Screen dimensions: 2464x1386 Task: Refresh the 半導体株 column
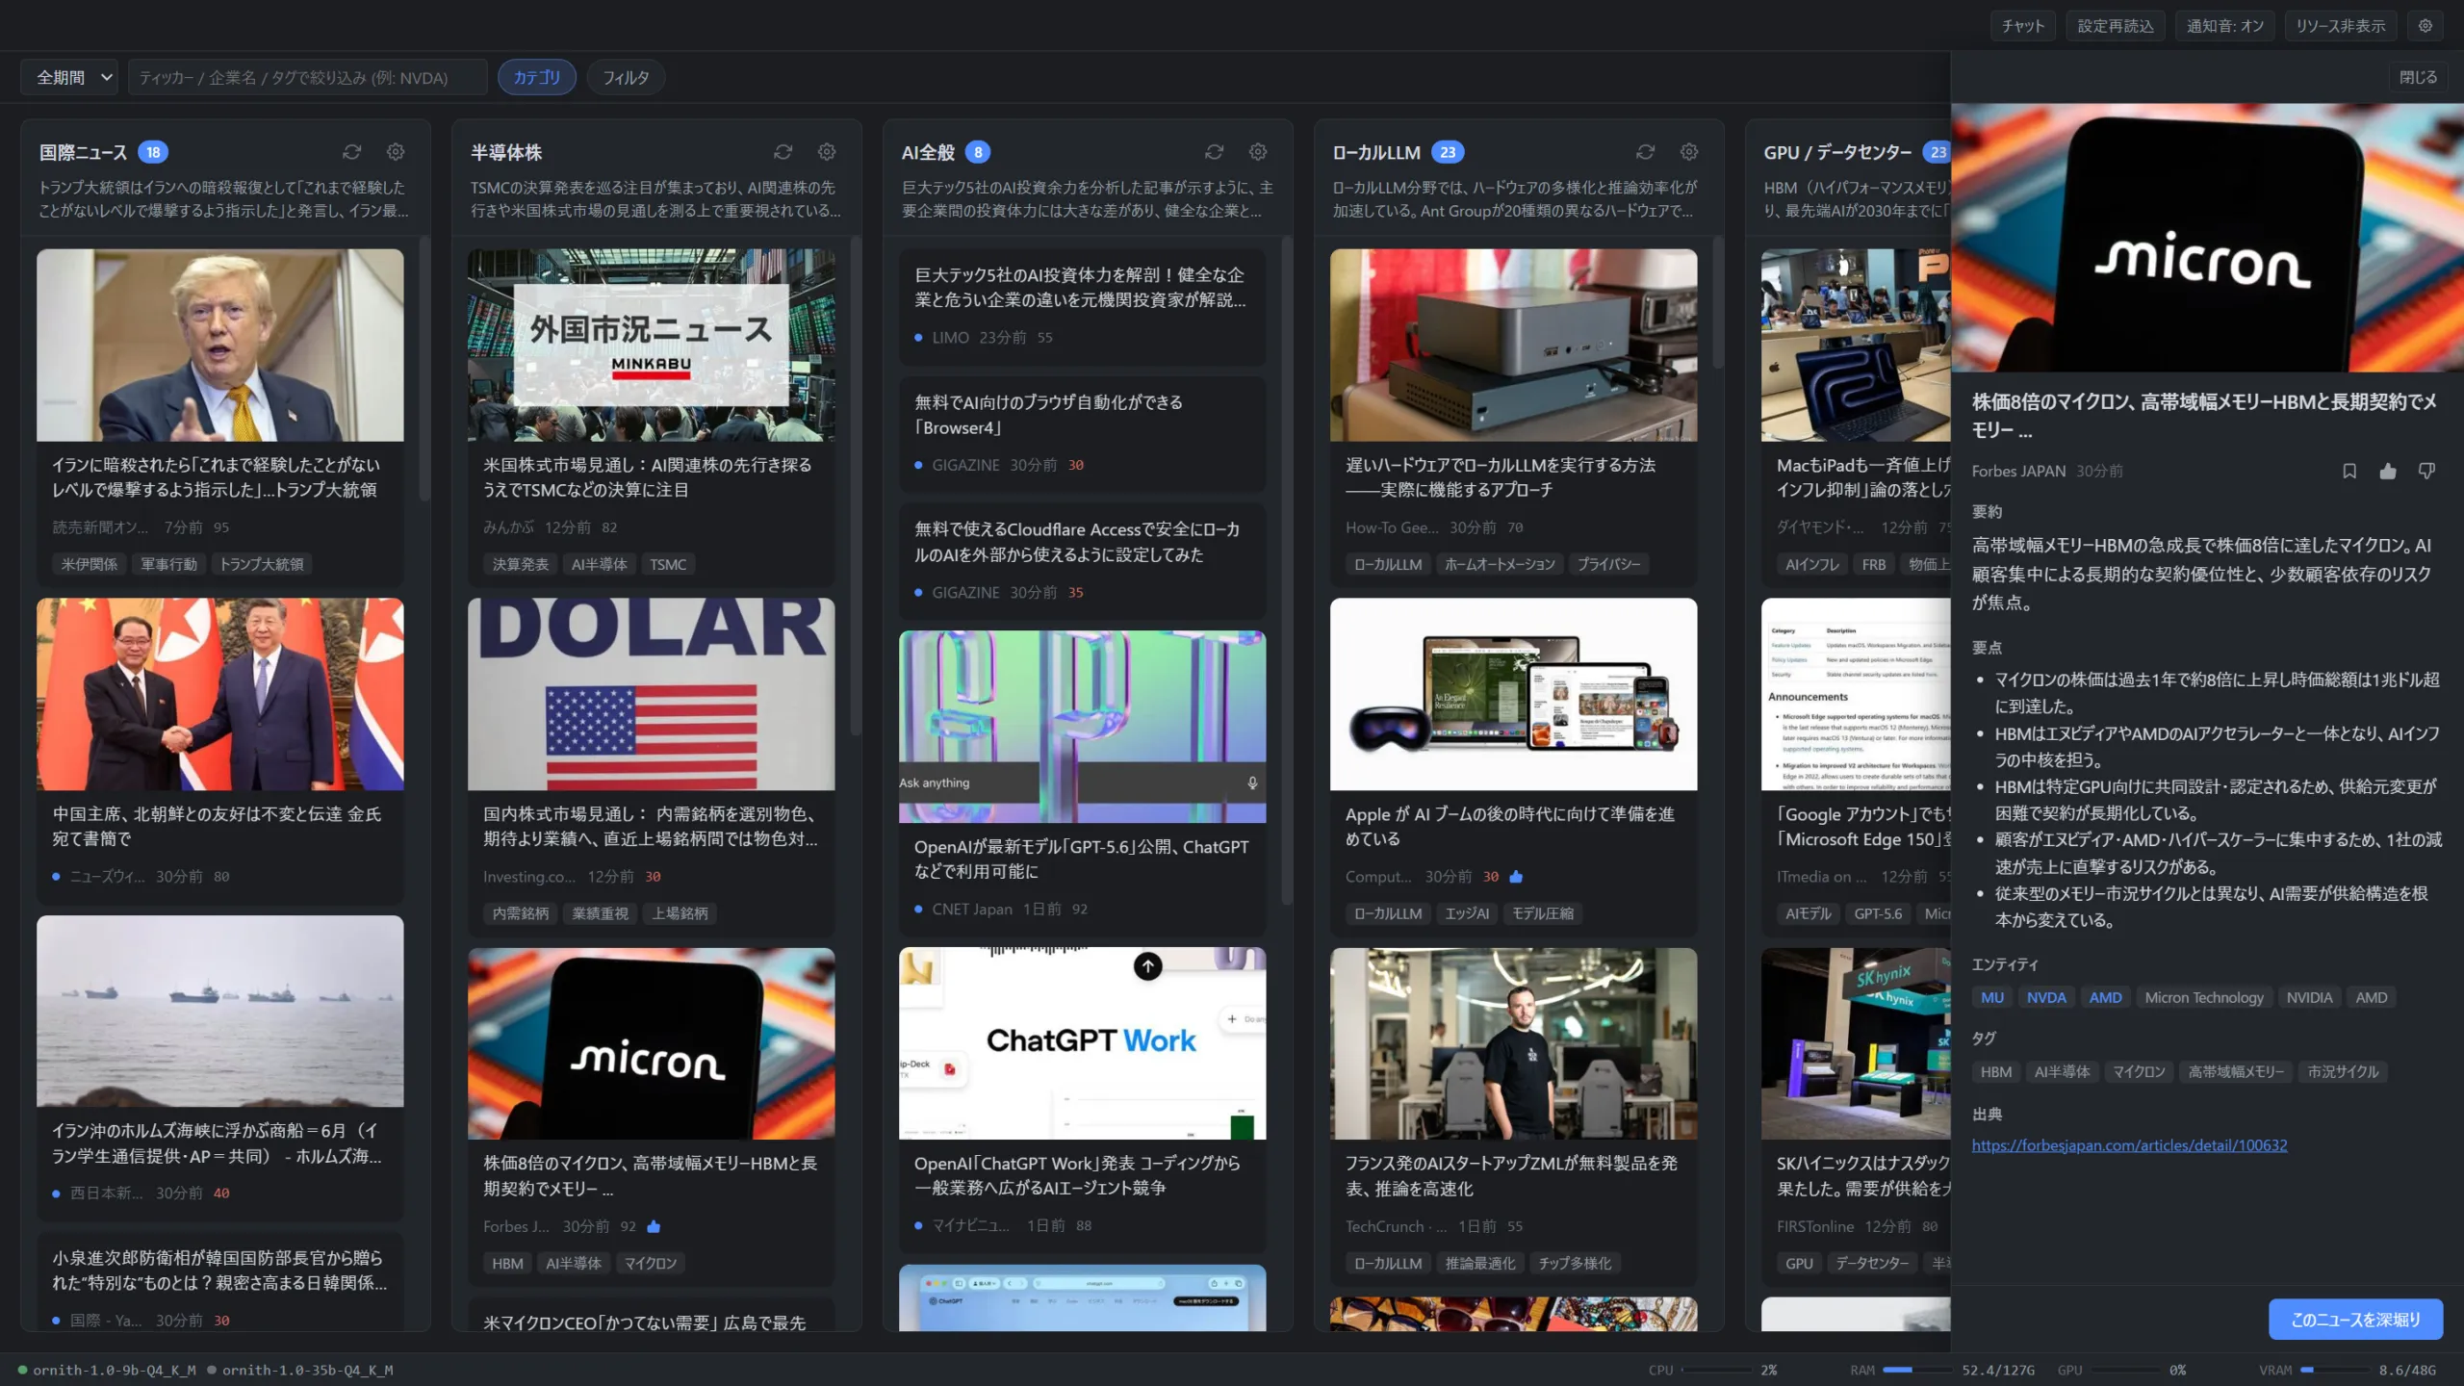783,152
